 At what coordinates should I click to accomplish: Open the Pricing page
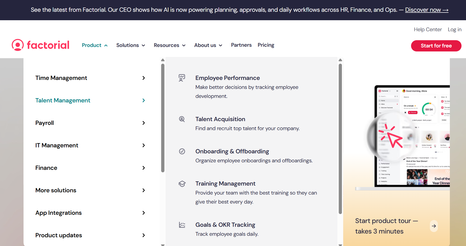point(266,45)
